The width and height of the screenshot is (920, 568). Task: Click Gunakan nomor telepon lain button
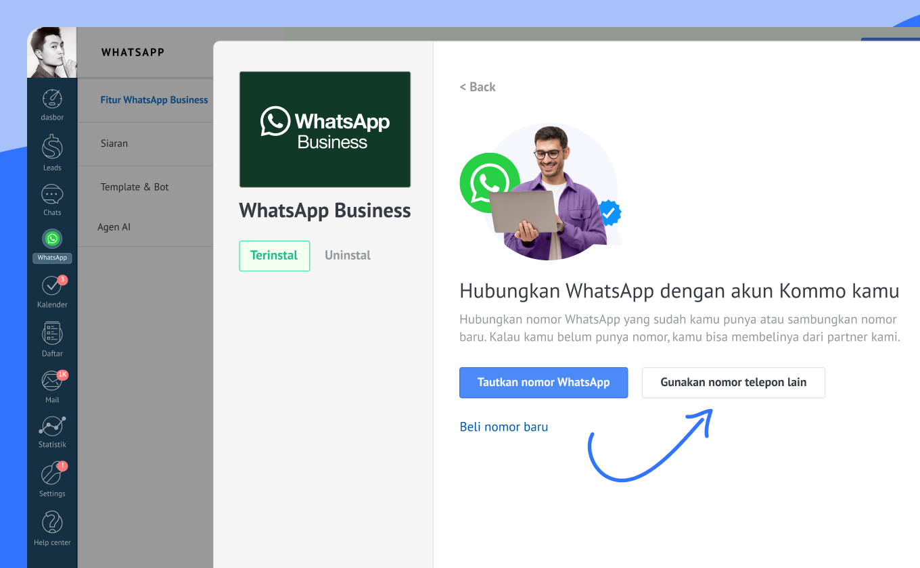point(733,383)
